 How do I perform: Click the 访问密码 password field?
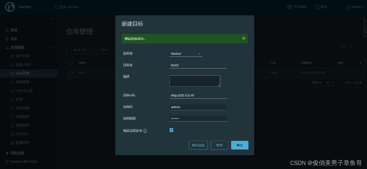coord(198,118)
